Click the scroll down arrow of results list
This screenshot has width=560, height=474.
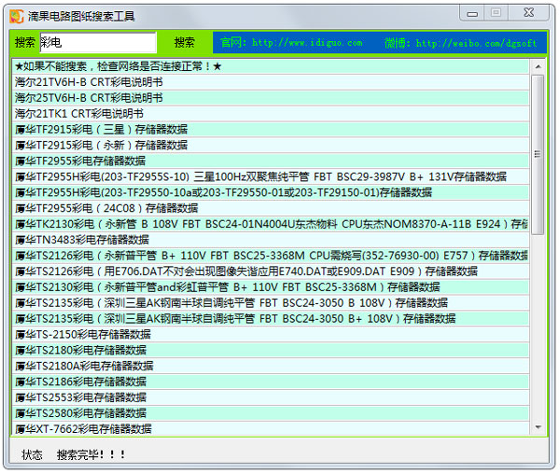point(539,427)
